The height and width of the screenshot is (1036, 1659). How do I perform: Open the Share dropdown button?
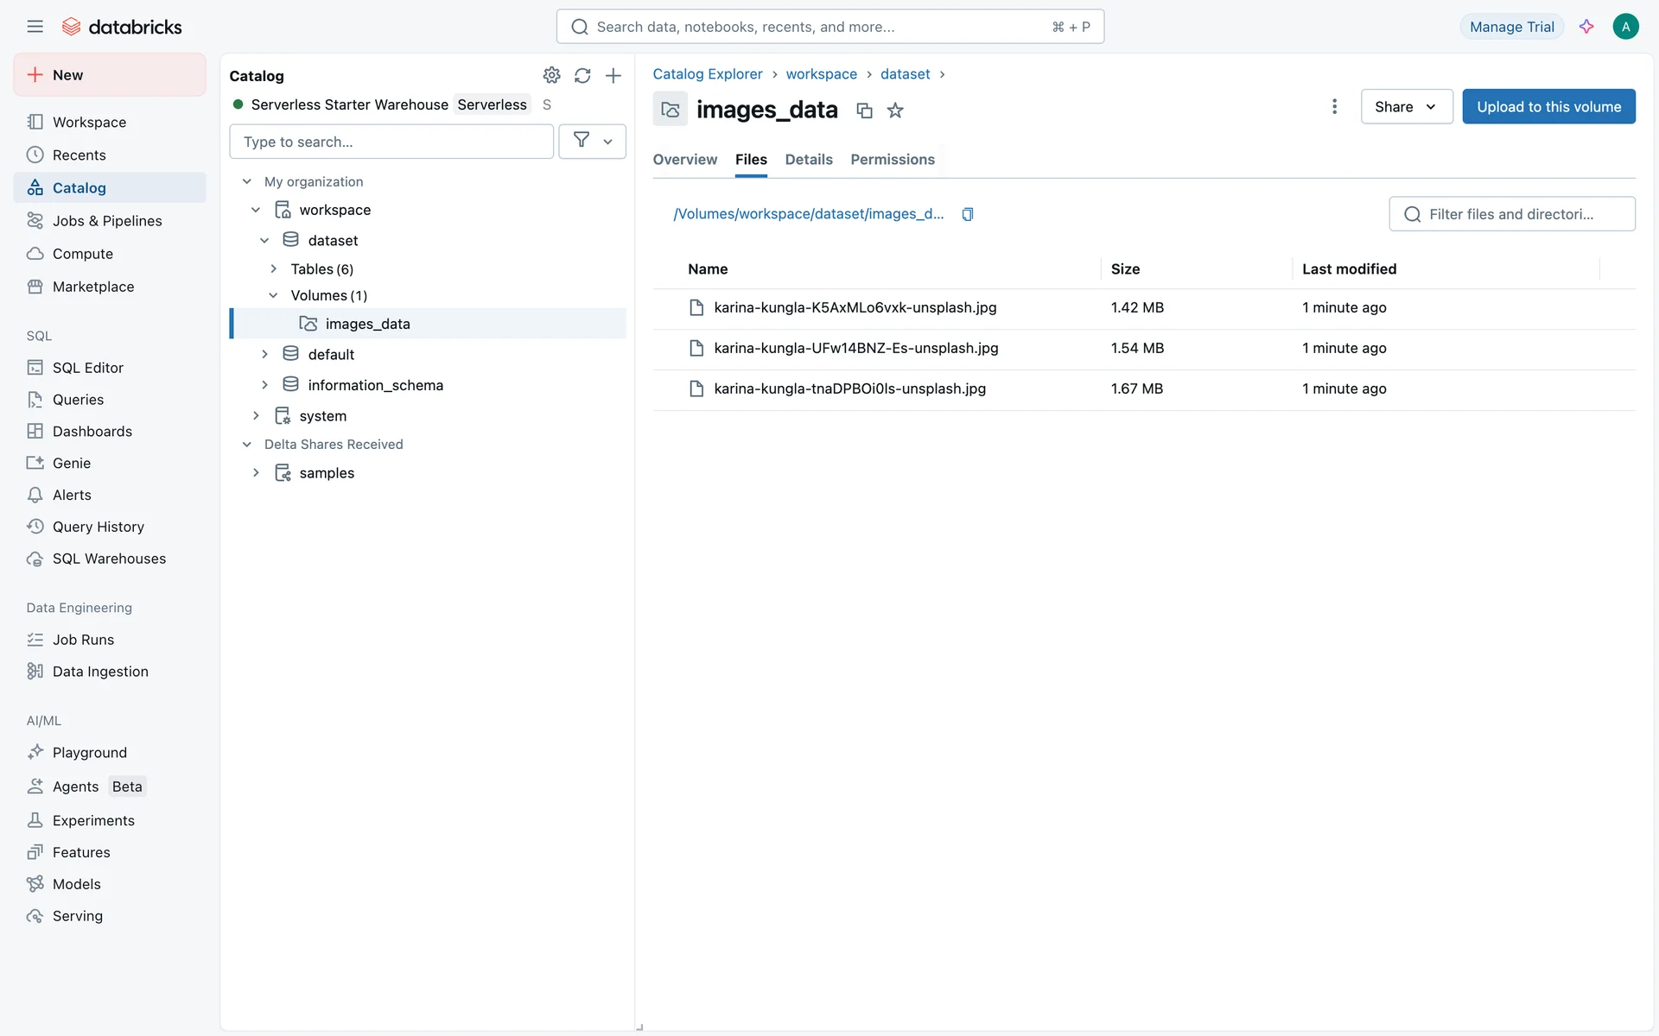coord(1406,106)
